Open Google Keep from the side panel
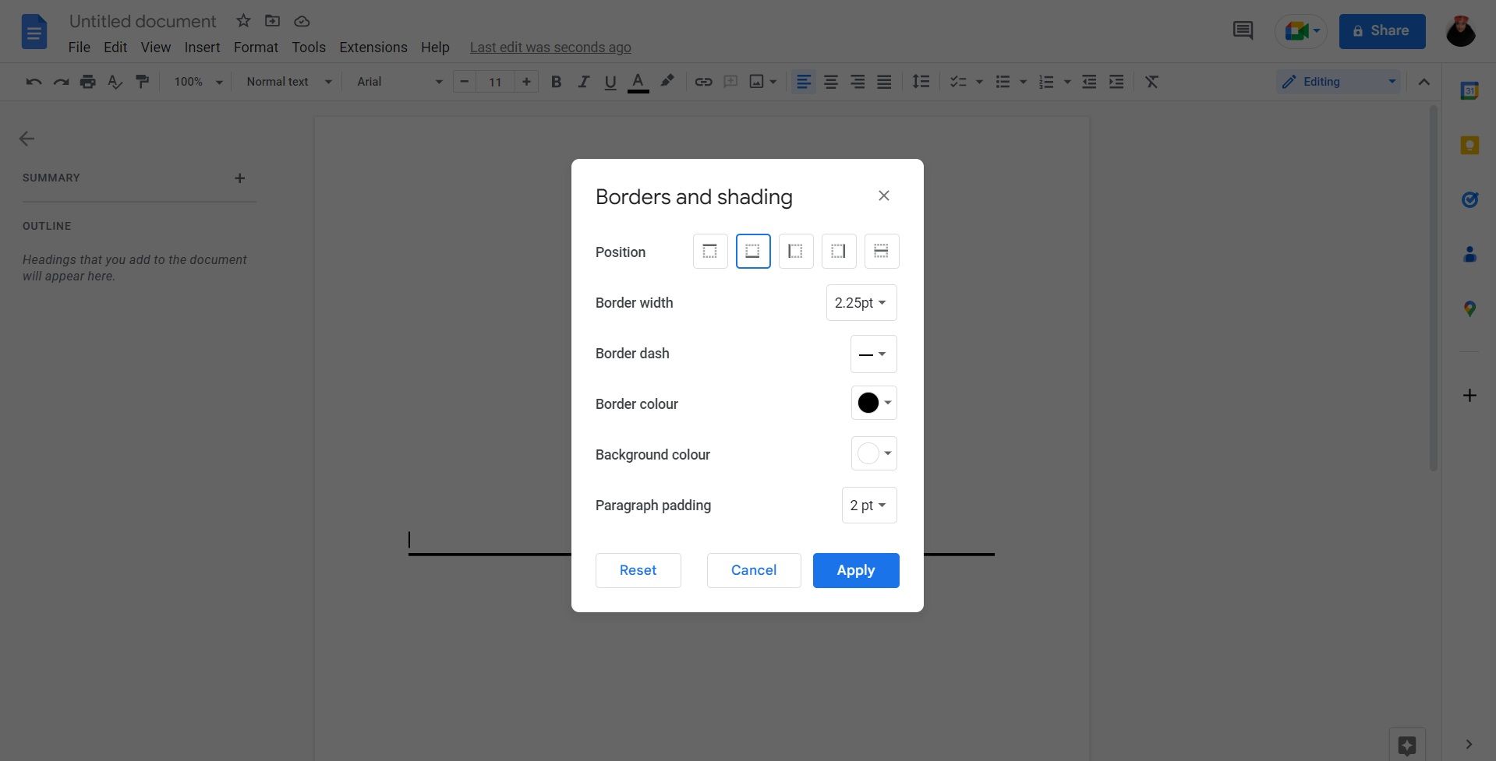The width and height of the screenshot is (1496, 761). (x=1469, y=145)
